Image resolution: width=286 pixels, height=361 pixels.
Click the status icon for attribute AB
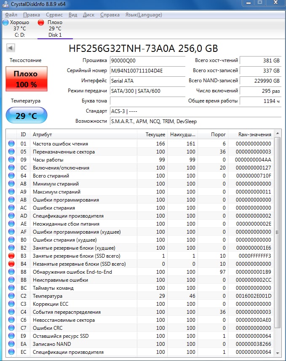click(11, 199)
